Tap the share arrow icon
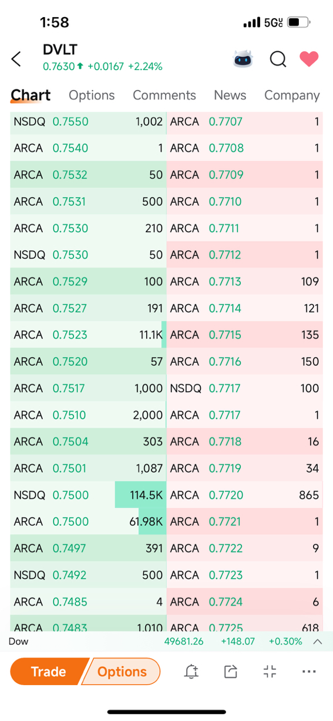Screen dimensions: 333x721 pyautogui.click(x=231, y=672)
